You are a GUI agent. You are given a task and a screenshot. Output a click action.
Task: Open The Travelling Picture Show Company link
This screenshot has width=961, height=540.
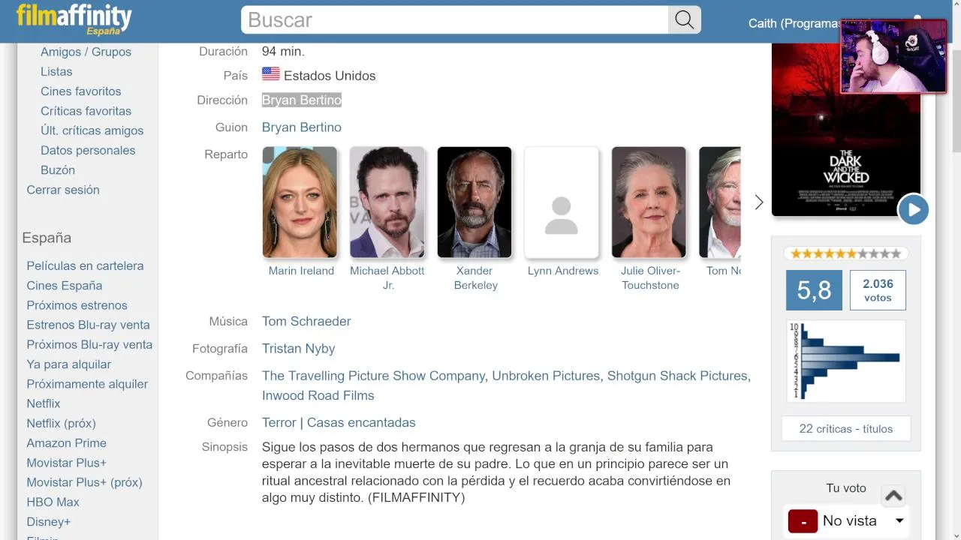373,376
